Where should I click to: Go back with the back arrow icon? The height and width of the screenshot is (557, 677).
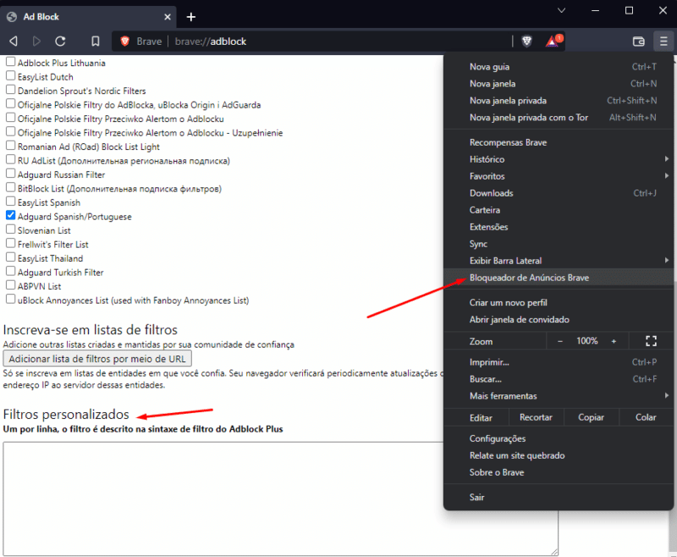(14, 41)
